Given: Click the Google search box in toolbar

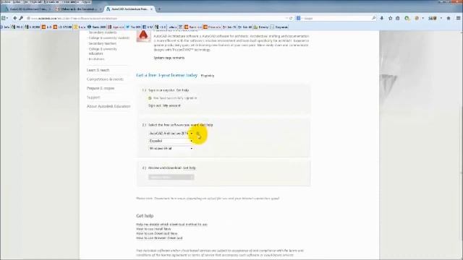Looking at the screenshot, I should coord(336,18).
